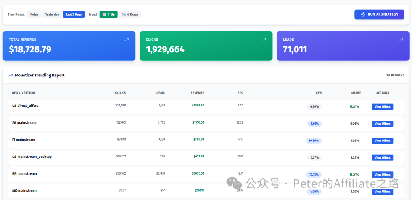This screenshot has width=412, height=200.
Task: Click the trend arrow icon on Total Revenue card
Action: [x=127, y=40]
